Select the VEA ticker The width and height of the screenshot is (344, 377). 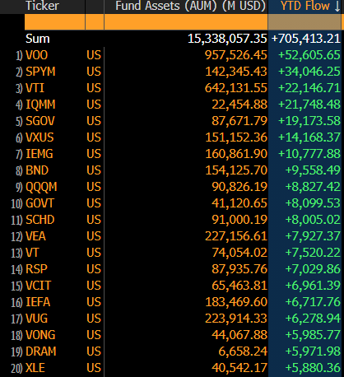[x=35, y=236]
